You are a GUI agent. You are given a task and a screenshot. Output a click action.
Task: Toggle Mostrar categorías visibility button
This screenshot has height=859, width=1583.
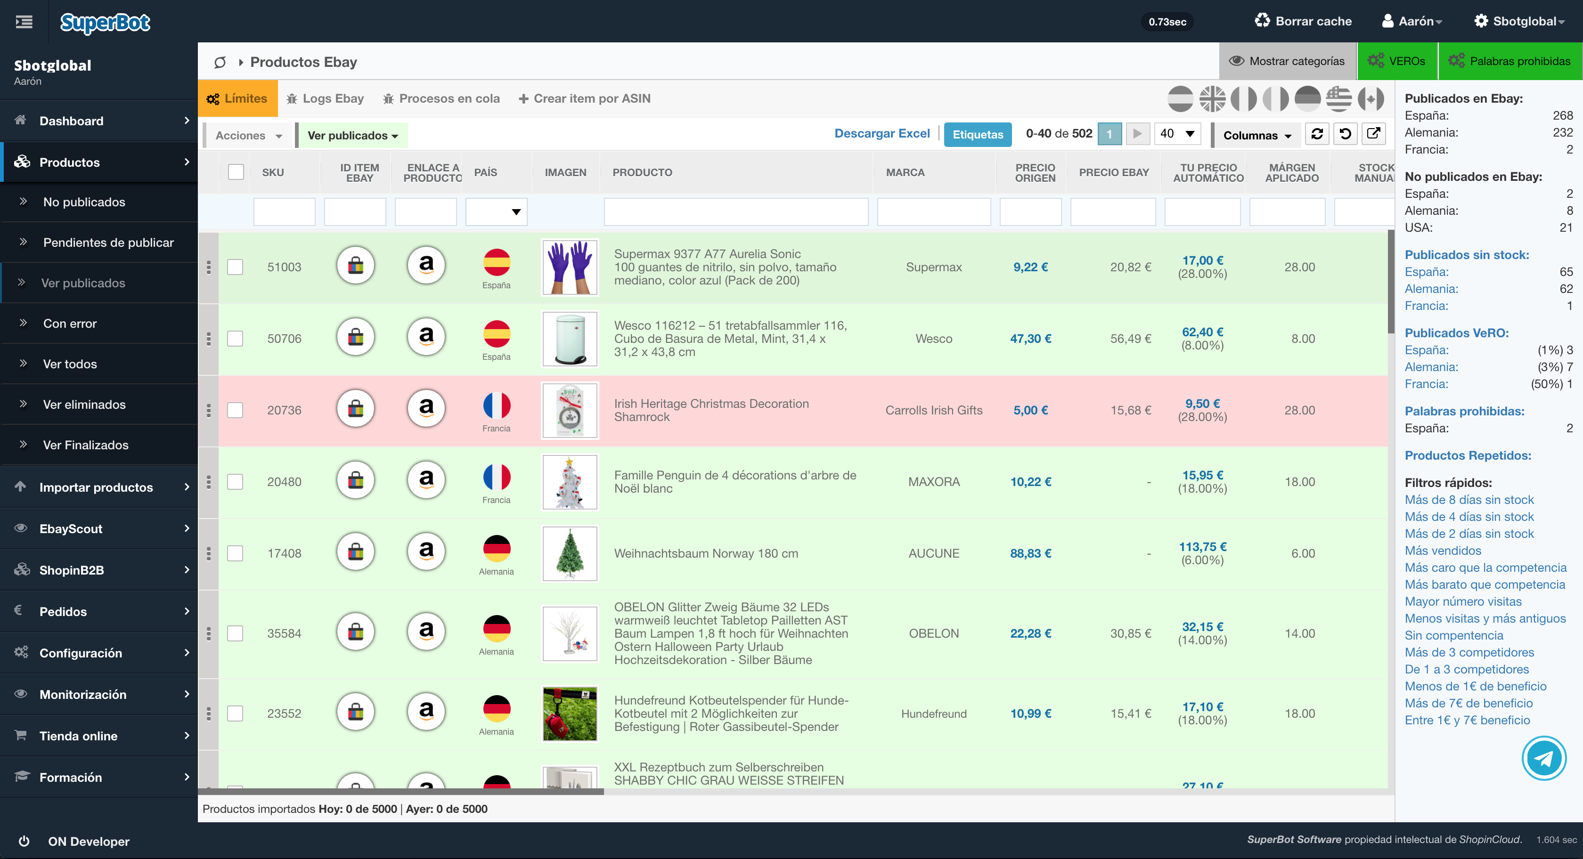point(1288,61)
